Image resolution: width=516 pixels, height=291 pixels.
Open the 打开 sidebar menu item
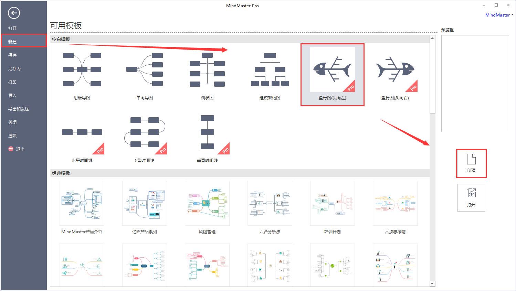12,28
